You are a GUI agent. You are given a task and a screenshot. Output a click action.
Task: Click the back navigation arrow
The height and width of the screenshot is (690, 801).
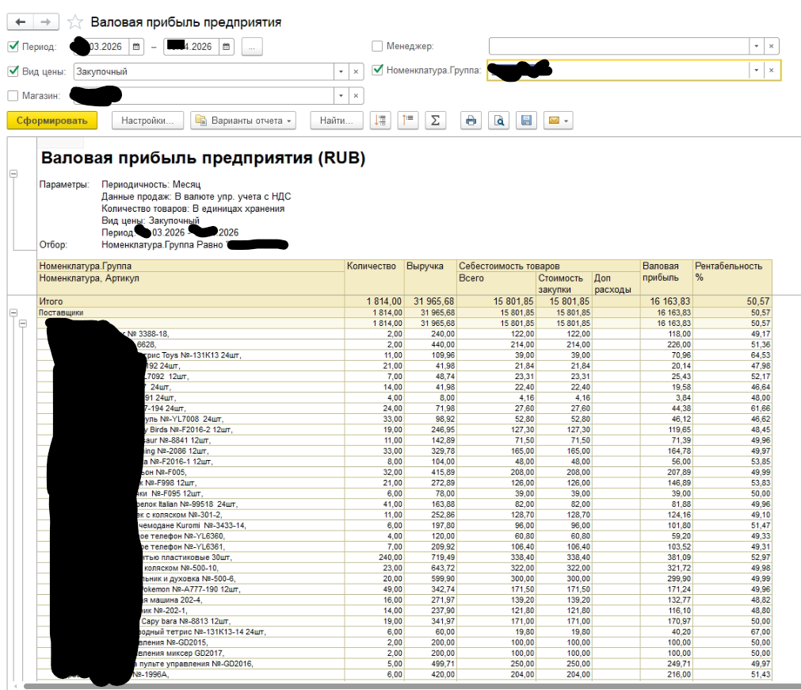(x=19, y=22)
